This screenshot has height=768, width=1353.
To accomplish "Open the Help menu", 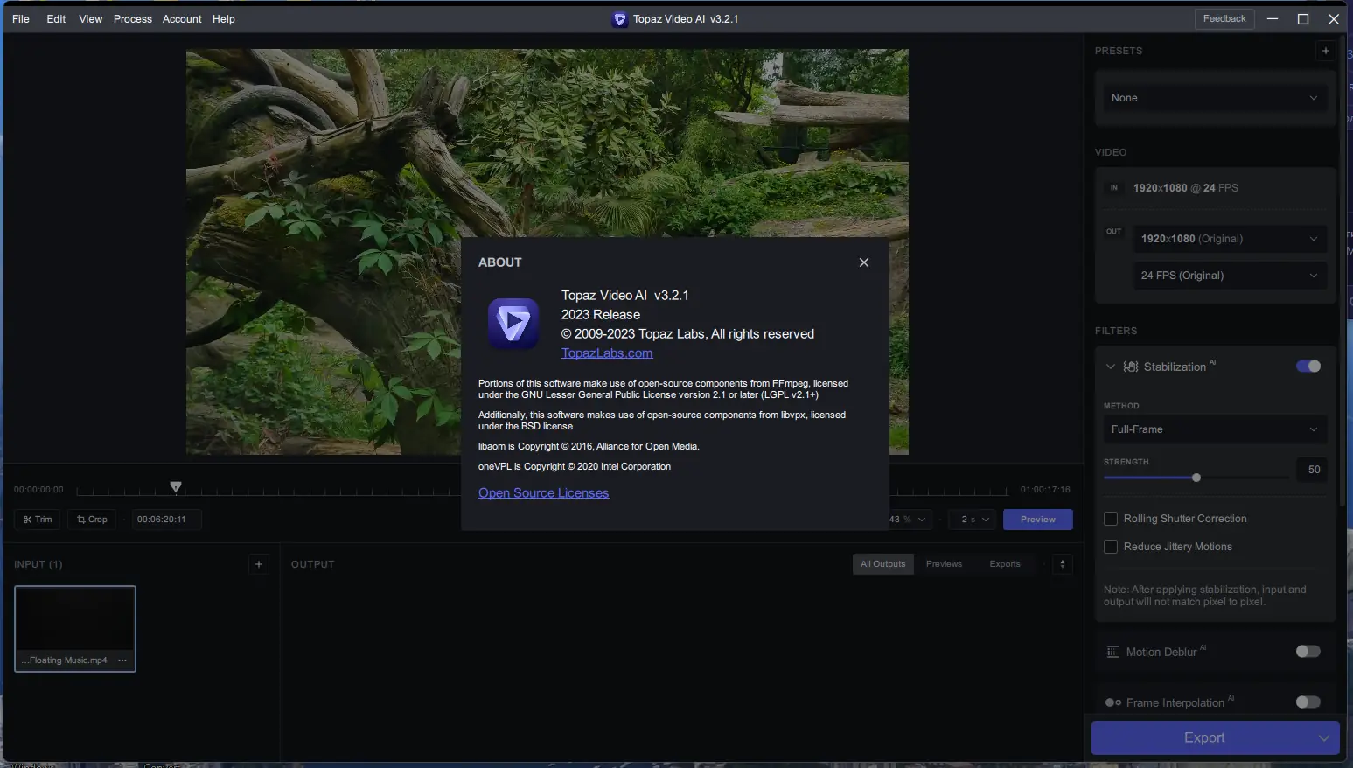I will point(224,19).
